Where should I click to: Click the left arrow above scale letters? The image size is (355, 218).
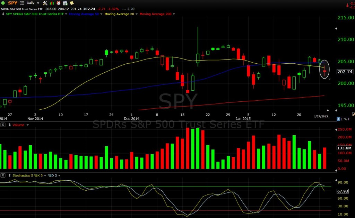336,110
